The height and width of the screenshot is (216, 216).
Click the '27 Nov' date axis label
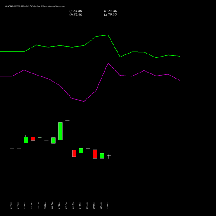coord(18,206)
